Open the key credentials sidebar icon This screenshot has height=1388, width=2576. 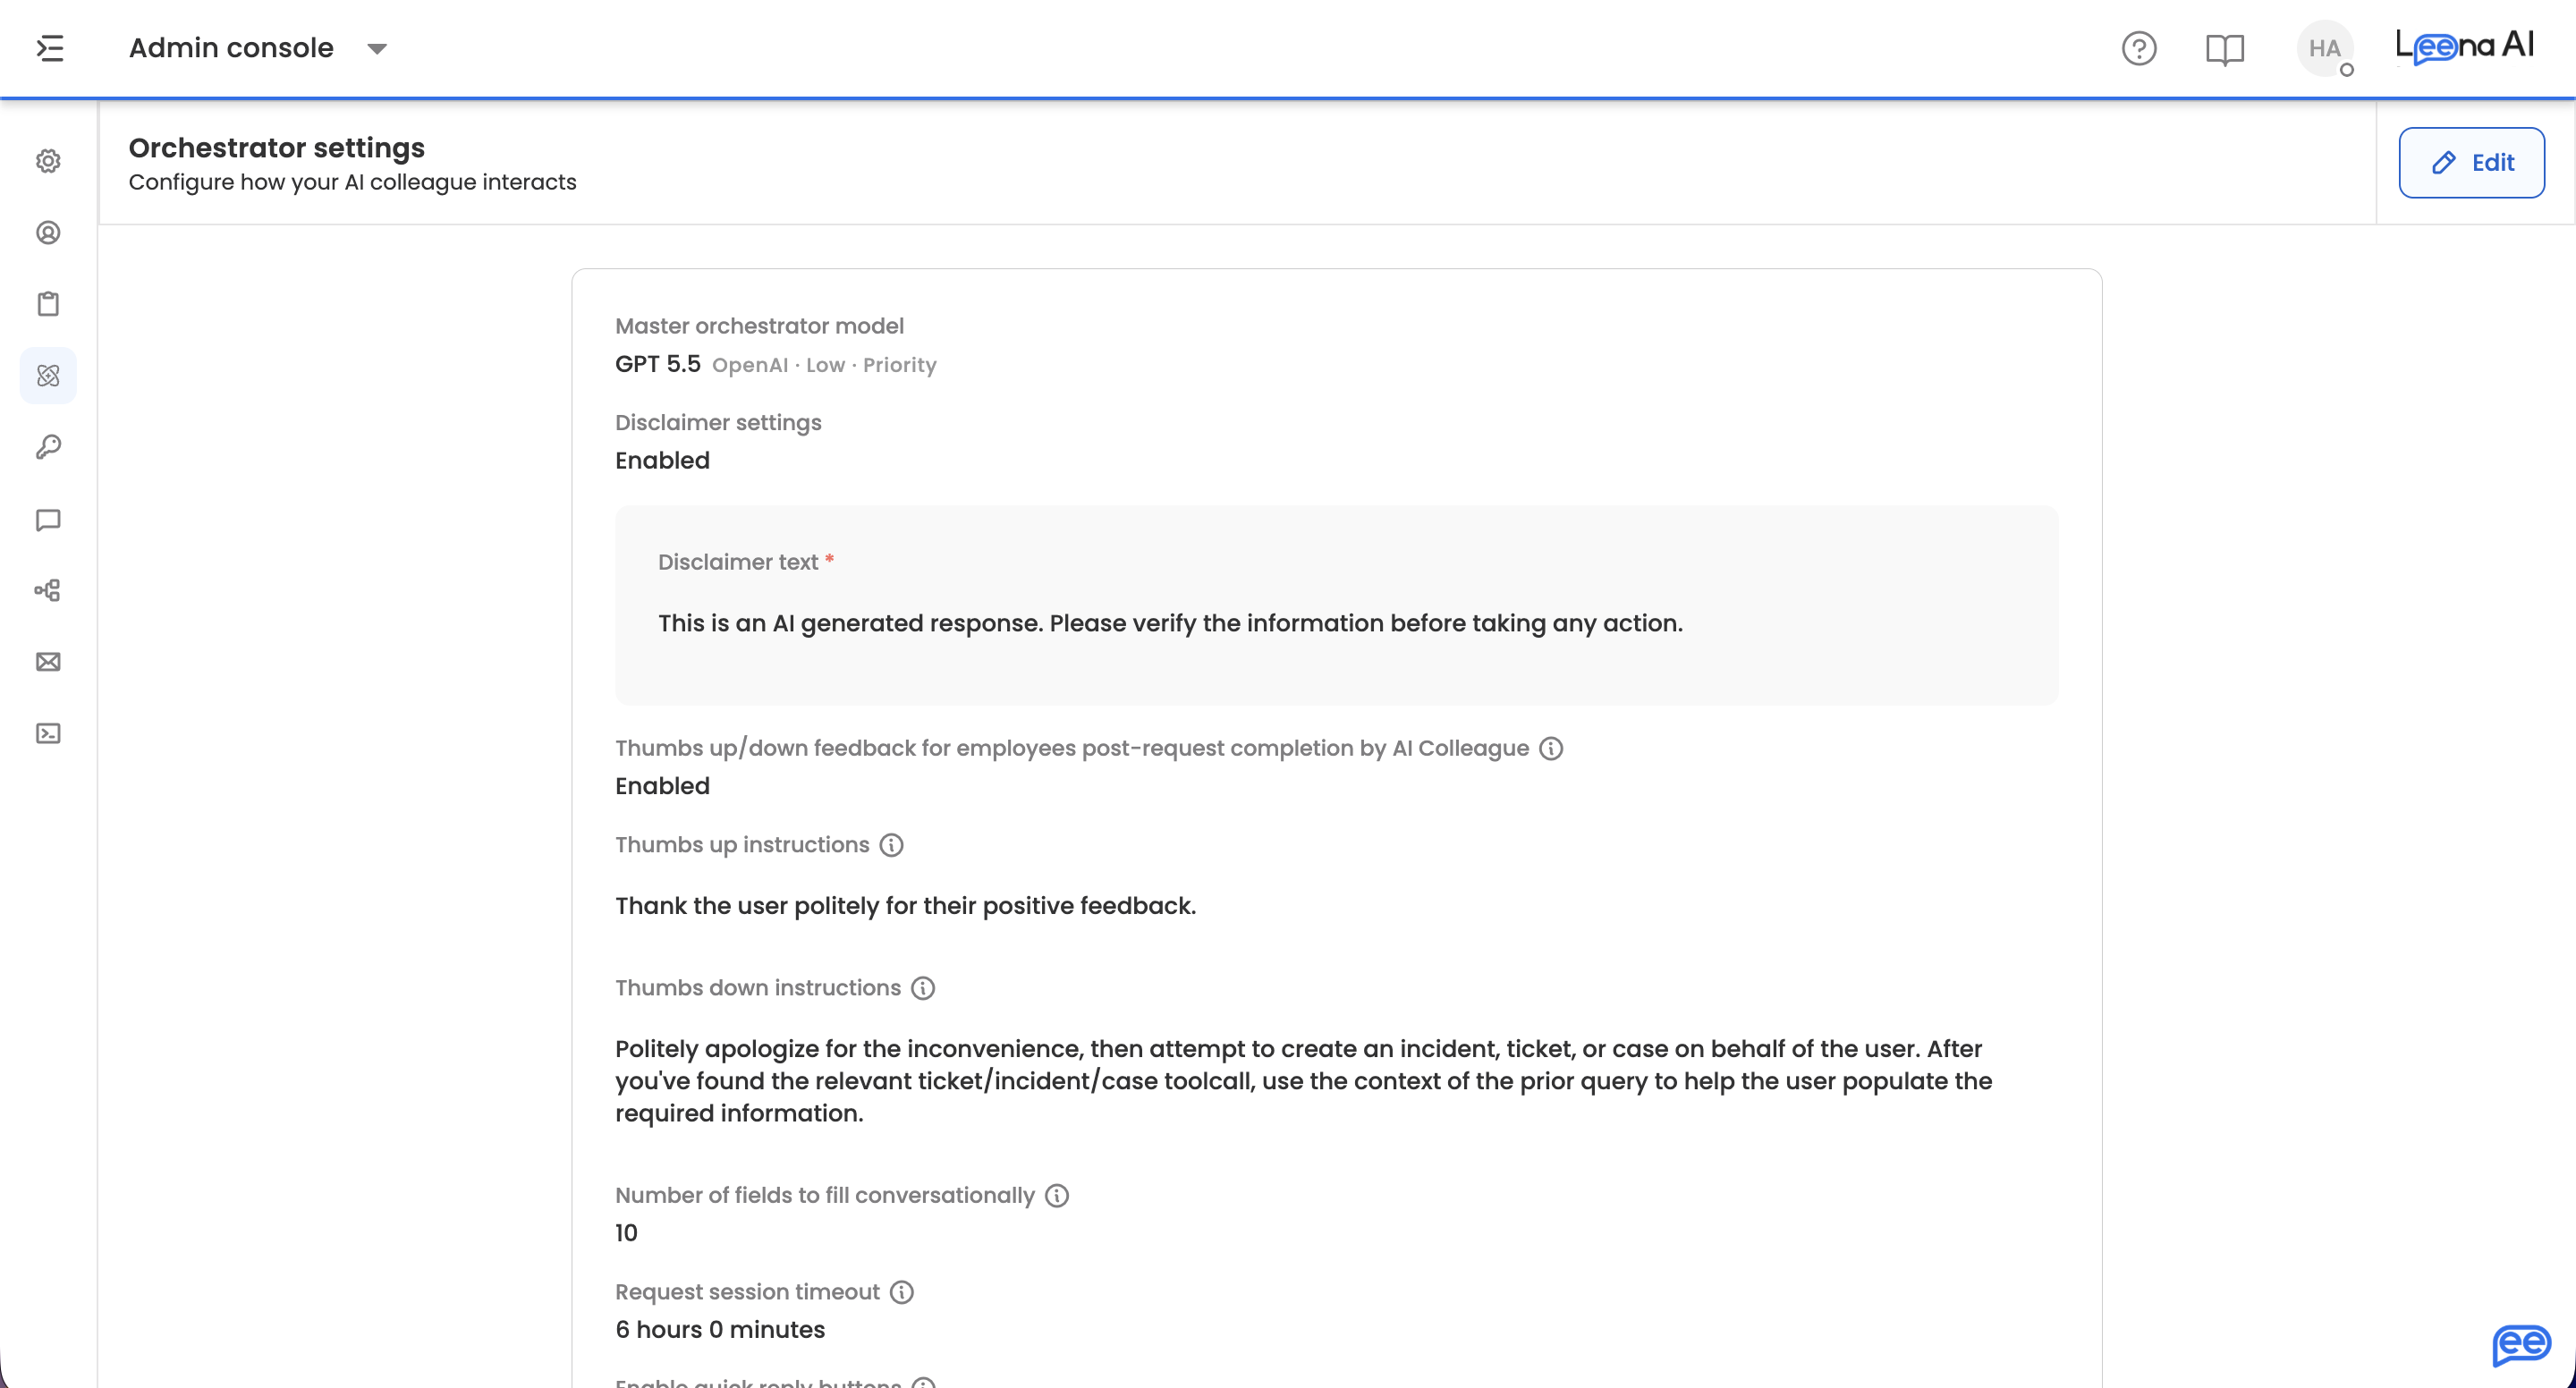[x=48, y=447]
